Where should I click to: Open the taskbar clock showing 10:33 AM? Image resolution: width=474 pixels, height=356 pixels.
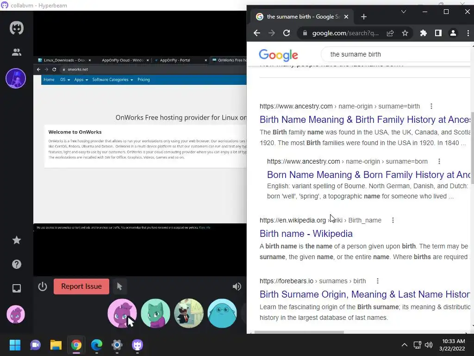(452, 345)
